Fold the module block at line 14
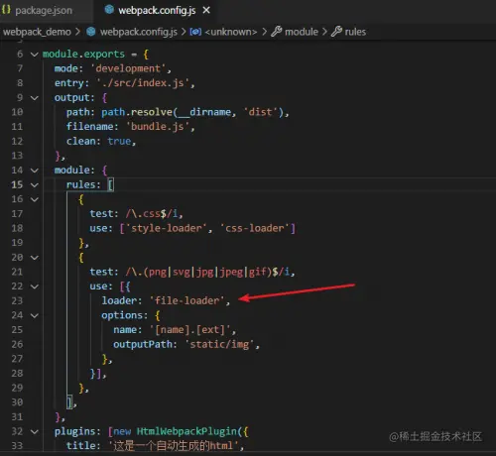The image size is (496, 456). pyautogui.click(x=35, y=171)
